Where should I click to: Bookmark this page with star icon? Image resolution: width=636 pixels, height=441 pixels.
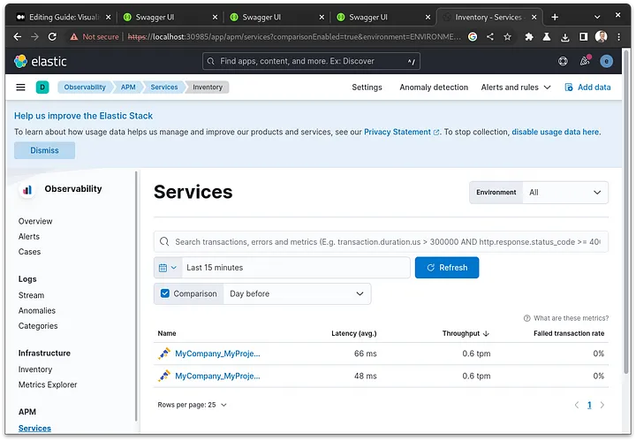click(x=507, y=37)
